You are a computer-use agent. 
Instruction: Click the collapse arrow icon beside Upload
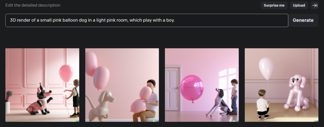pyautogui.click(x=315, y=5)
